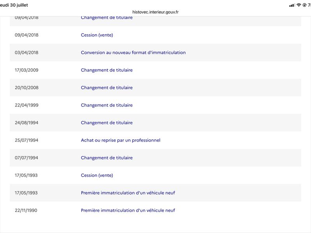Open Achat ou reprise par un professionnel
The width and height of the screenshot is (311, 233).
(x=121, y=140)
